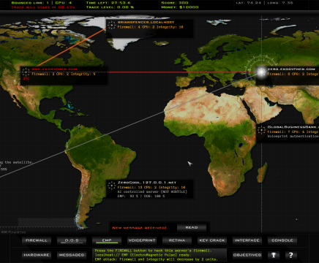Click the Score 300 readout
Screen dimensions: 319x263
tap(175, 3)
